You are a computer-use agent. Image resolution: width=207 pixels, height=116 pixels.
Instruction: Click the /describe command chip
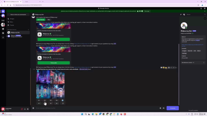[x=190, y=51]
